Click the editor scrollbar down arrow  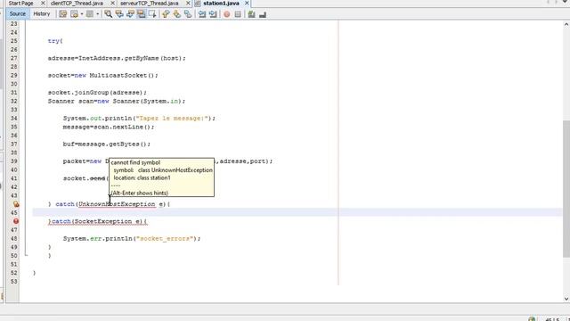tap(566, 299)
